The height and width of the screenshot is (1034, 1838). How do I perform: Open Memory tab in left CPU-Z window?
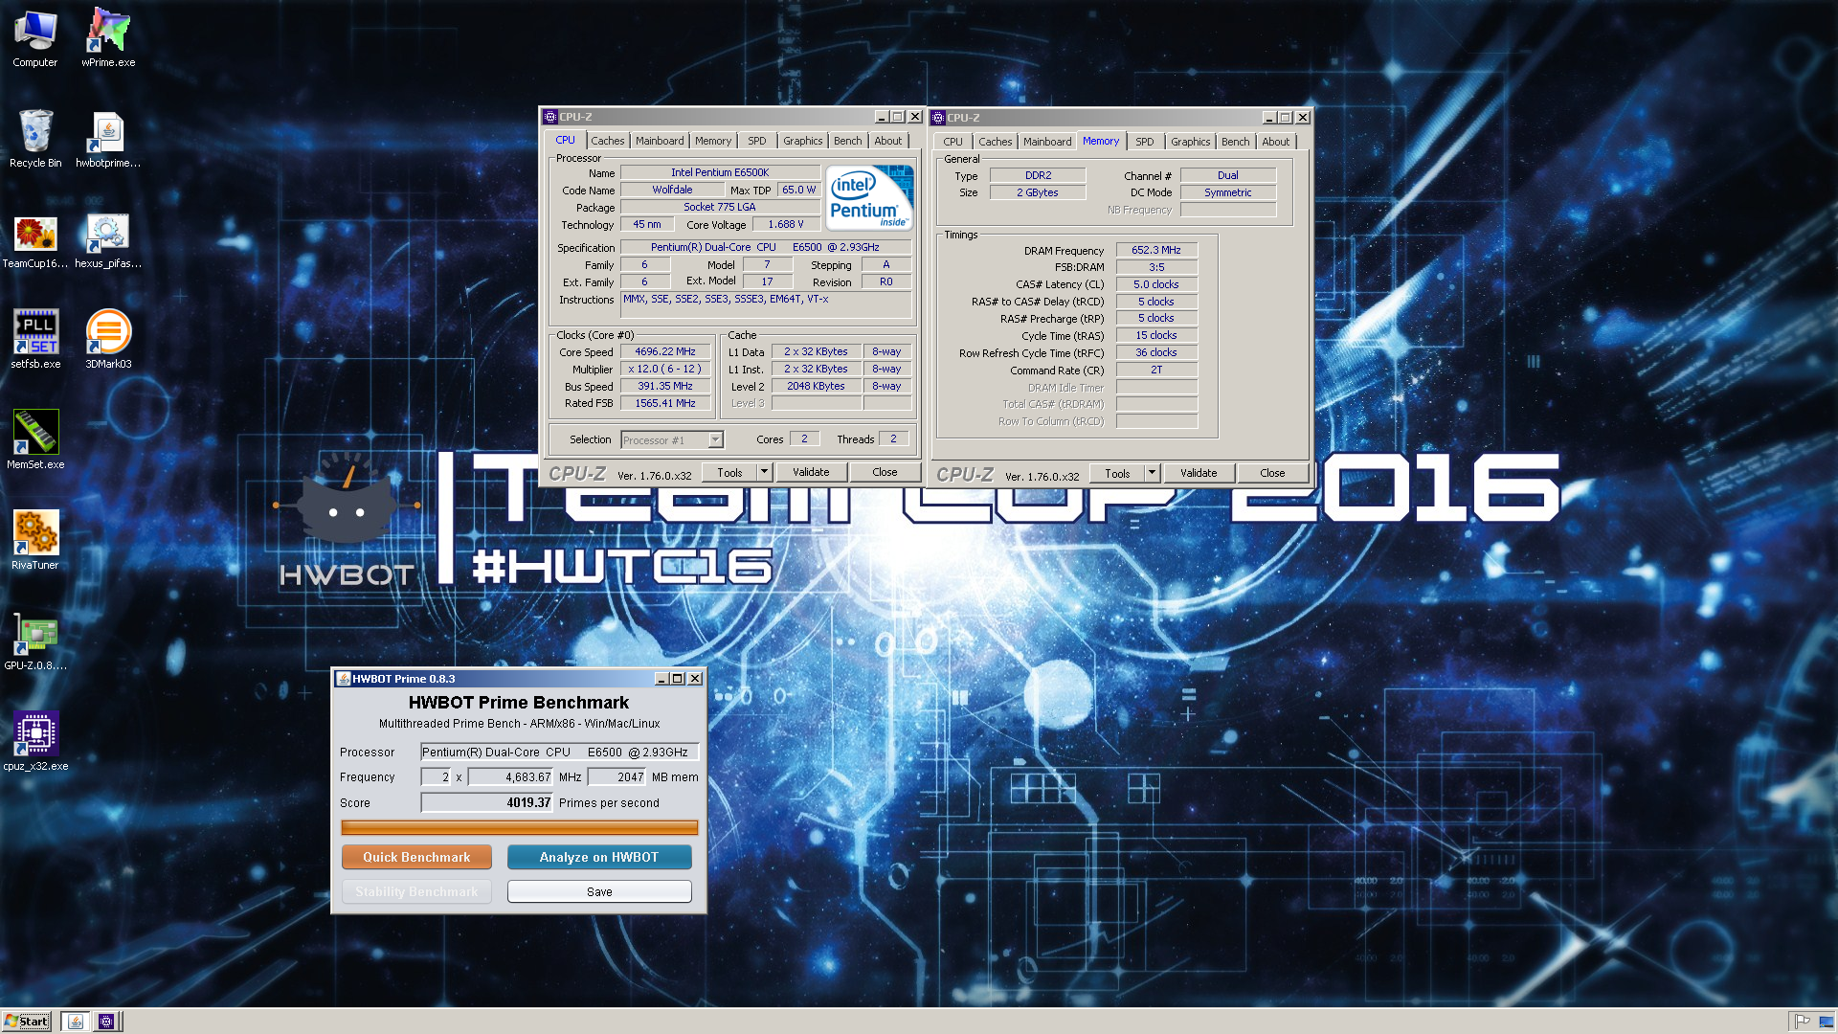click(x=713, y=141)
